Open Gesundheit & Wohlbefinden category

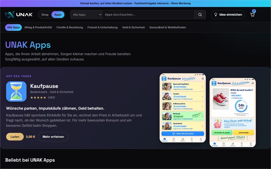coord(168,27)
